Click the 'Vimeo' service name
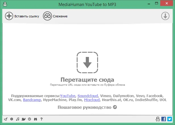 105,96
